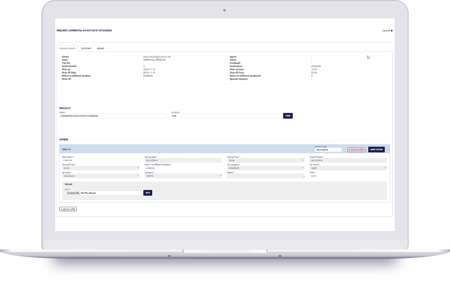450x281 pixels.
Task: Click the SAVE OFFER button
Action: pyautogui.click(x=376, y=150)
